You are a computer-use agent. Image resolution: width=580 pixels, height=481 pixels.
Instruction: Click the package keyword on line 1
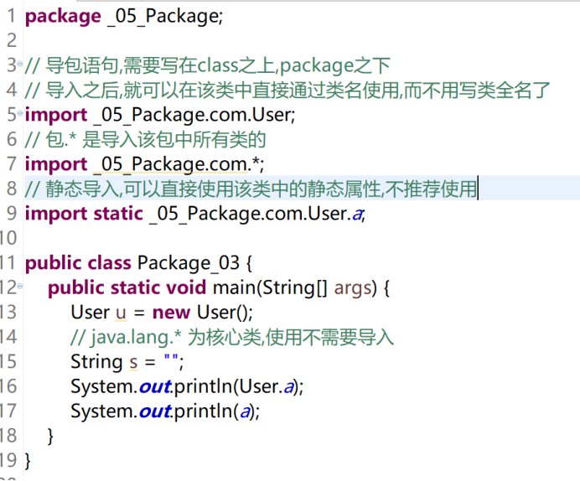pos(63,17)
